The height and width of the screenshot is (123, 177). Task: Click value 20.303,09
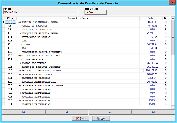(152, 82)
